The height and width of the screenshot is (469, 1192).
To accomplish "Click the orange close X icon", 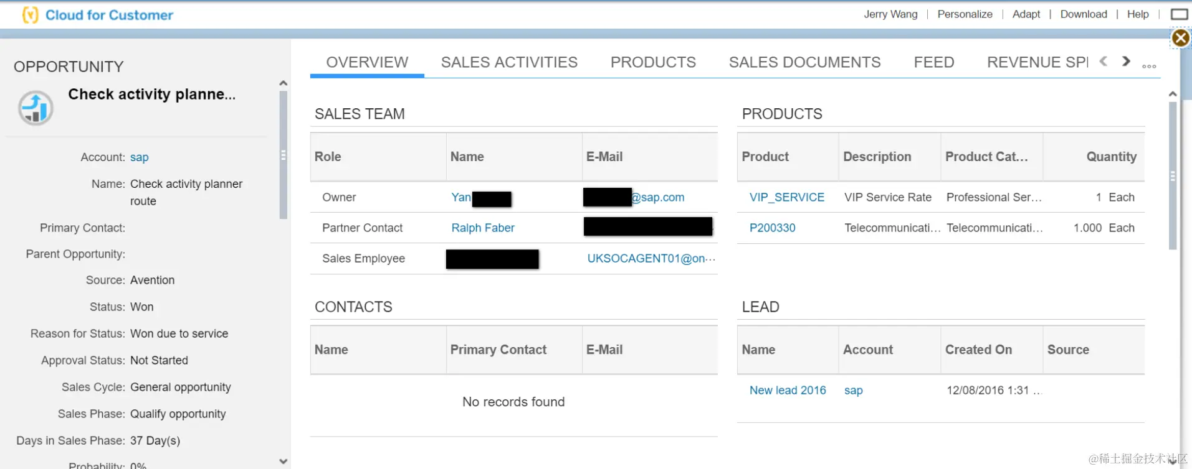I will tap(1180, 39).
